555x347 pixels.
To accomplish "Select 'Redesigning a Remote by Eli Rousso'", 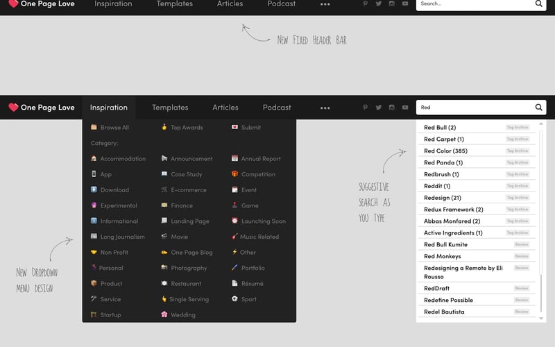I will [x=477, y=272].
